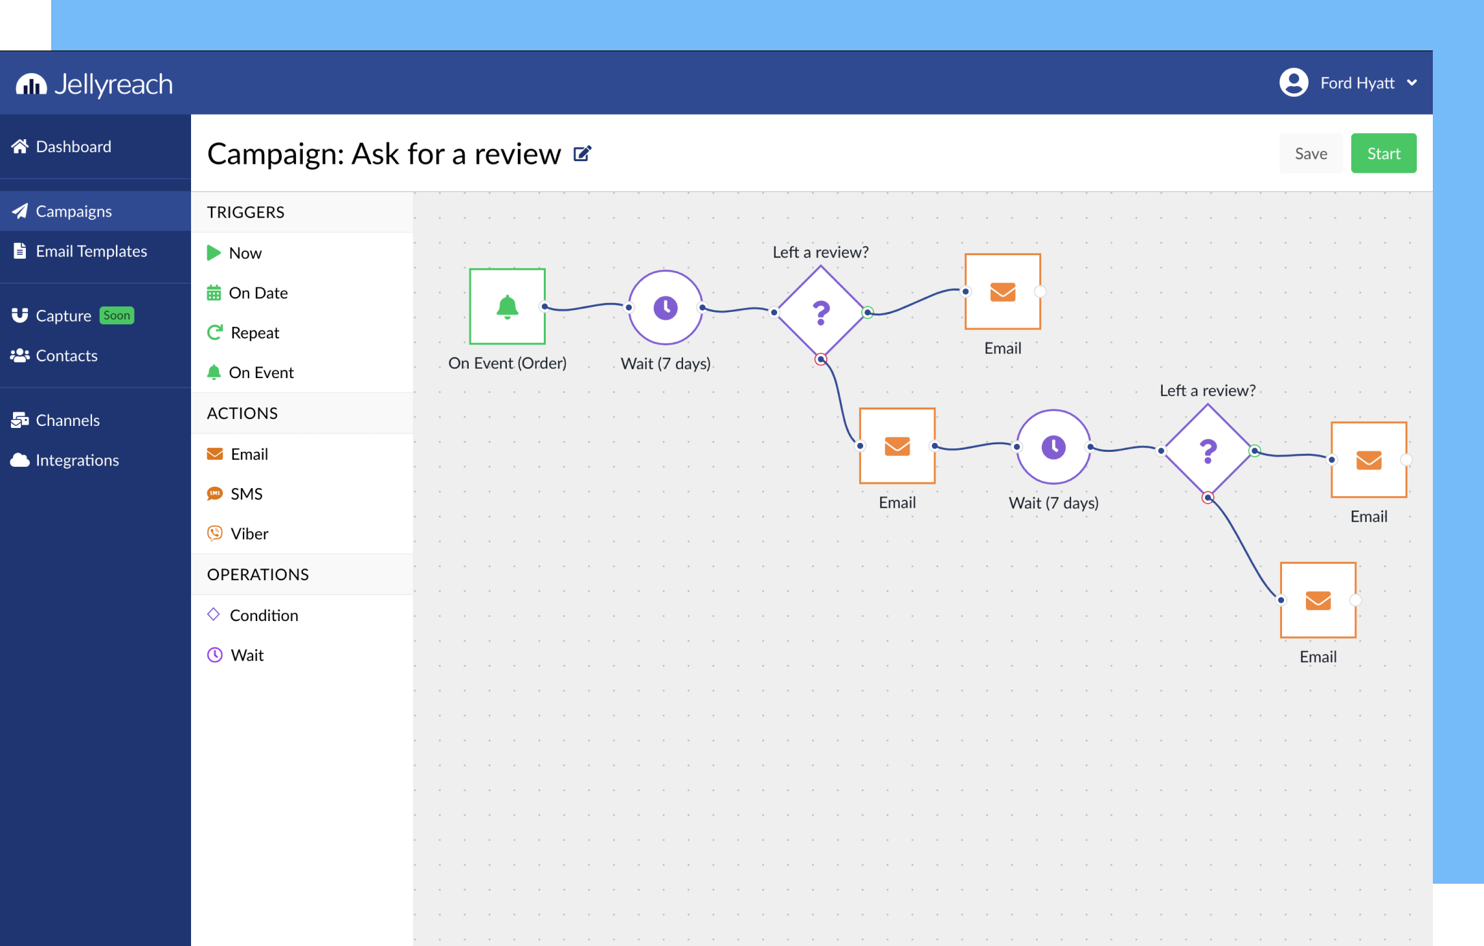Image resolution: width=1484 pixels, height=946 pixels.
Task: Select the second Left a review? condition node
Action: [1208, 450]
